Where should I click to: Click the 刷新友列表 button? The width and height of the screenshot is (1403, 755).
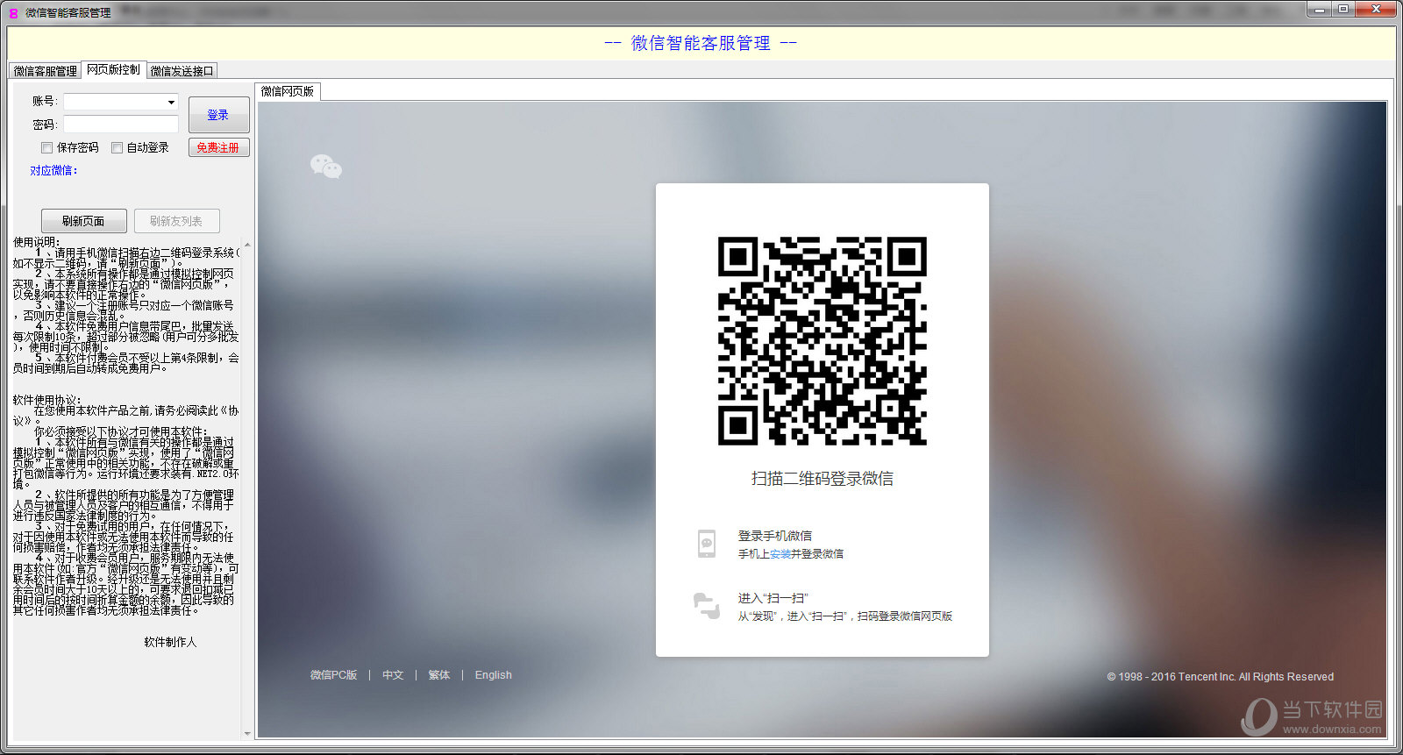[x=176, y=221]
